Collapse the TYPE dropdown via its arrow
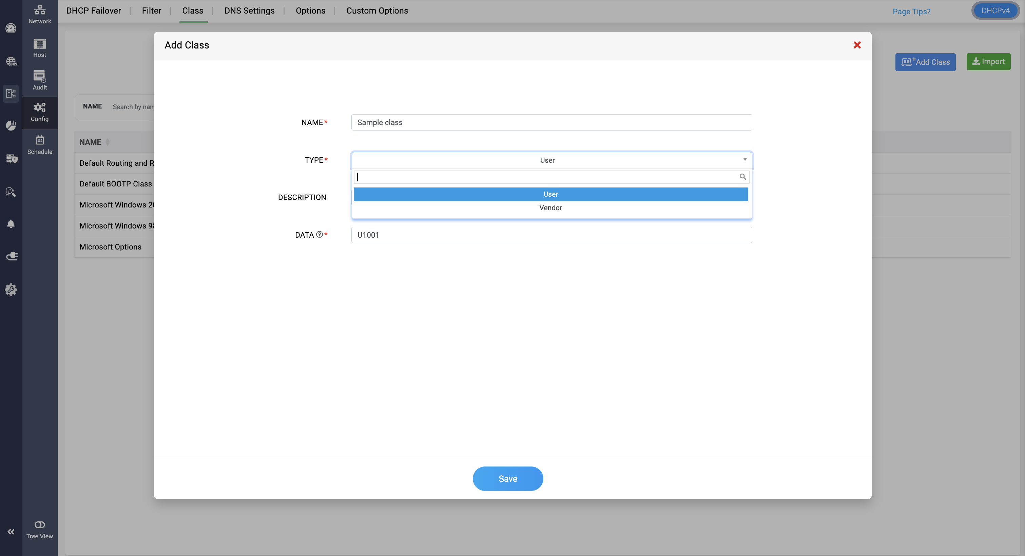1025x556 pixels. coord(744,159)
